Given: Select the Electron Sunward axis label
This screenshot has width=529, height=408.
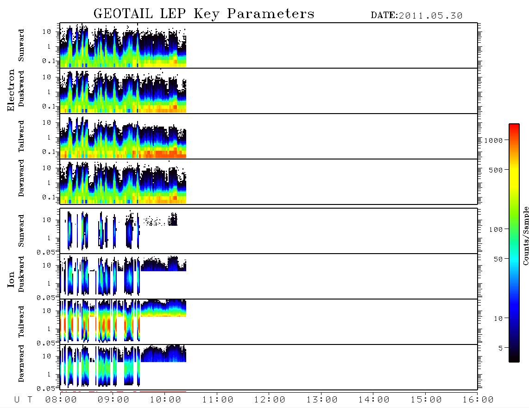Looking at the screenshot, I should (21, 45).
